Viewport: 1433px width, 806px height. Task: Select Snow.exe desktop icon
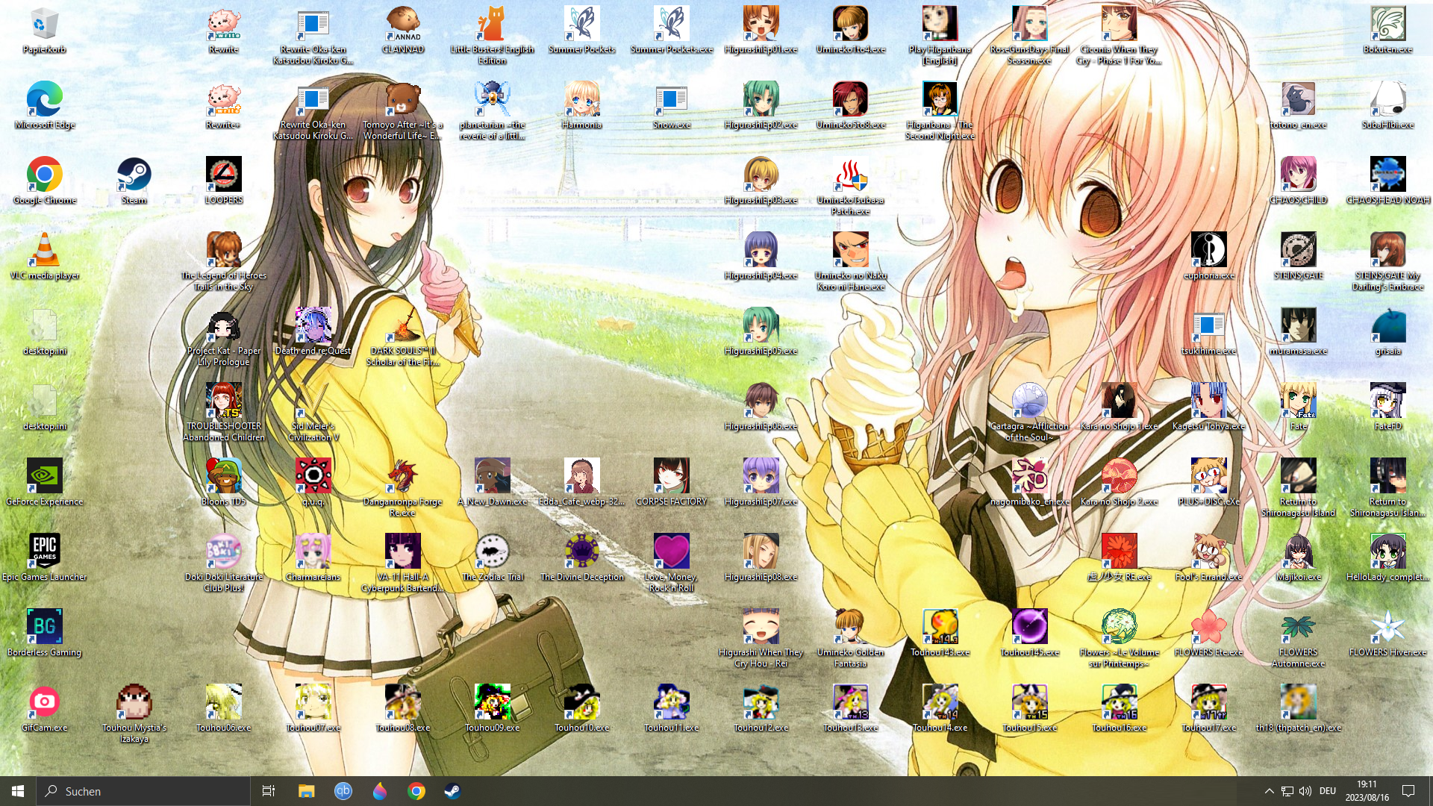[x=671, y=105]
